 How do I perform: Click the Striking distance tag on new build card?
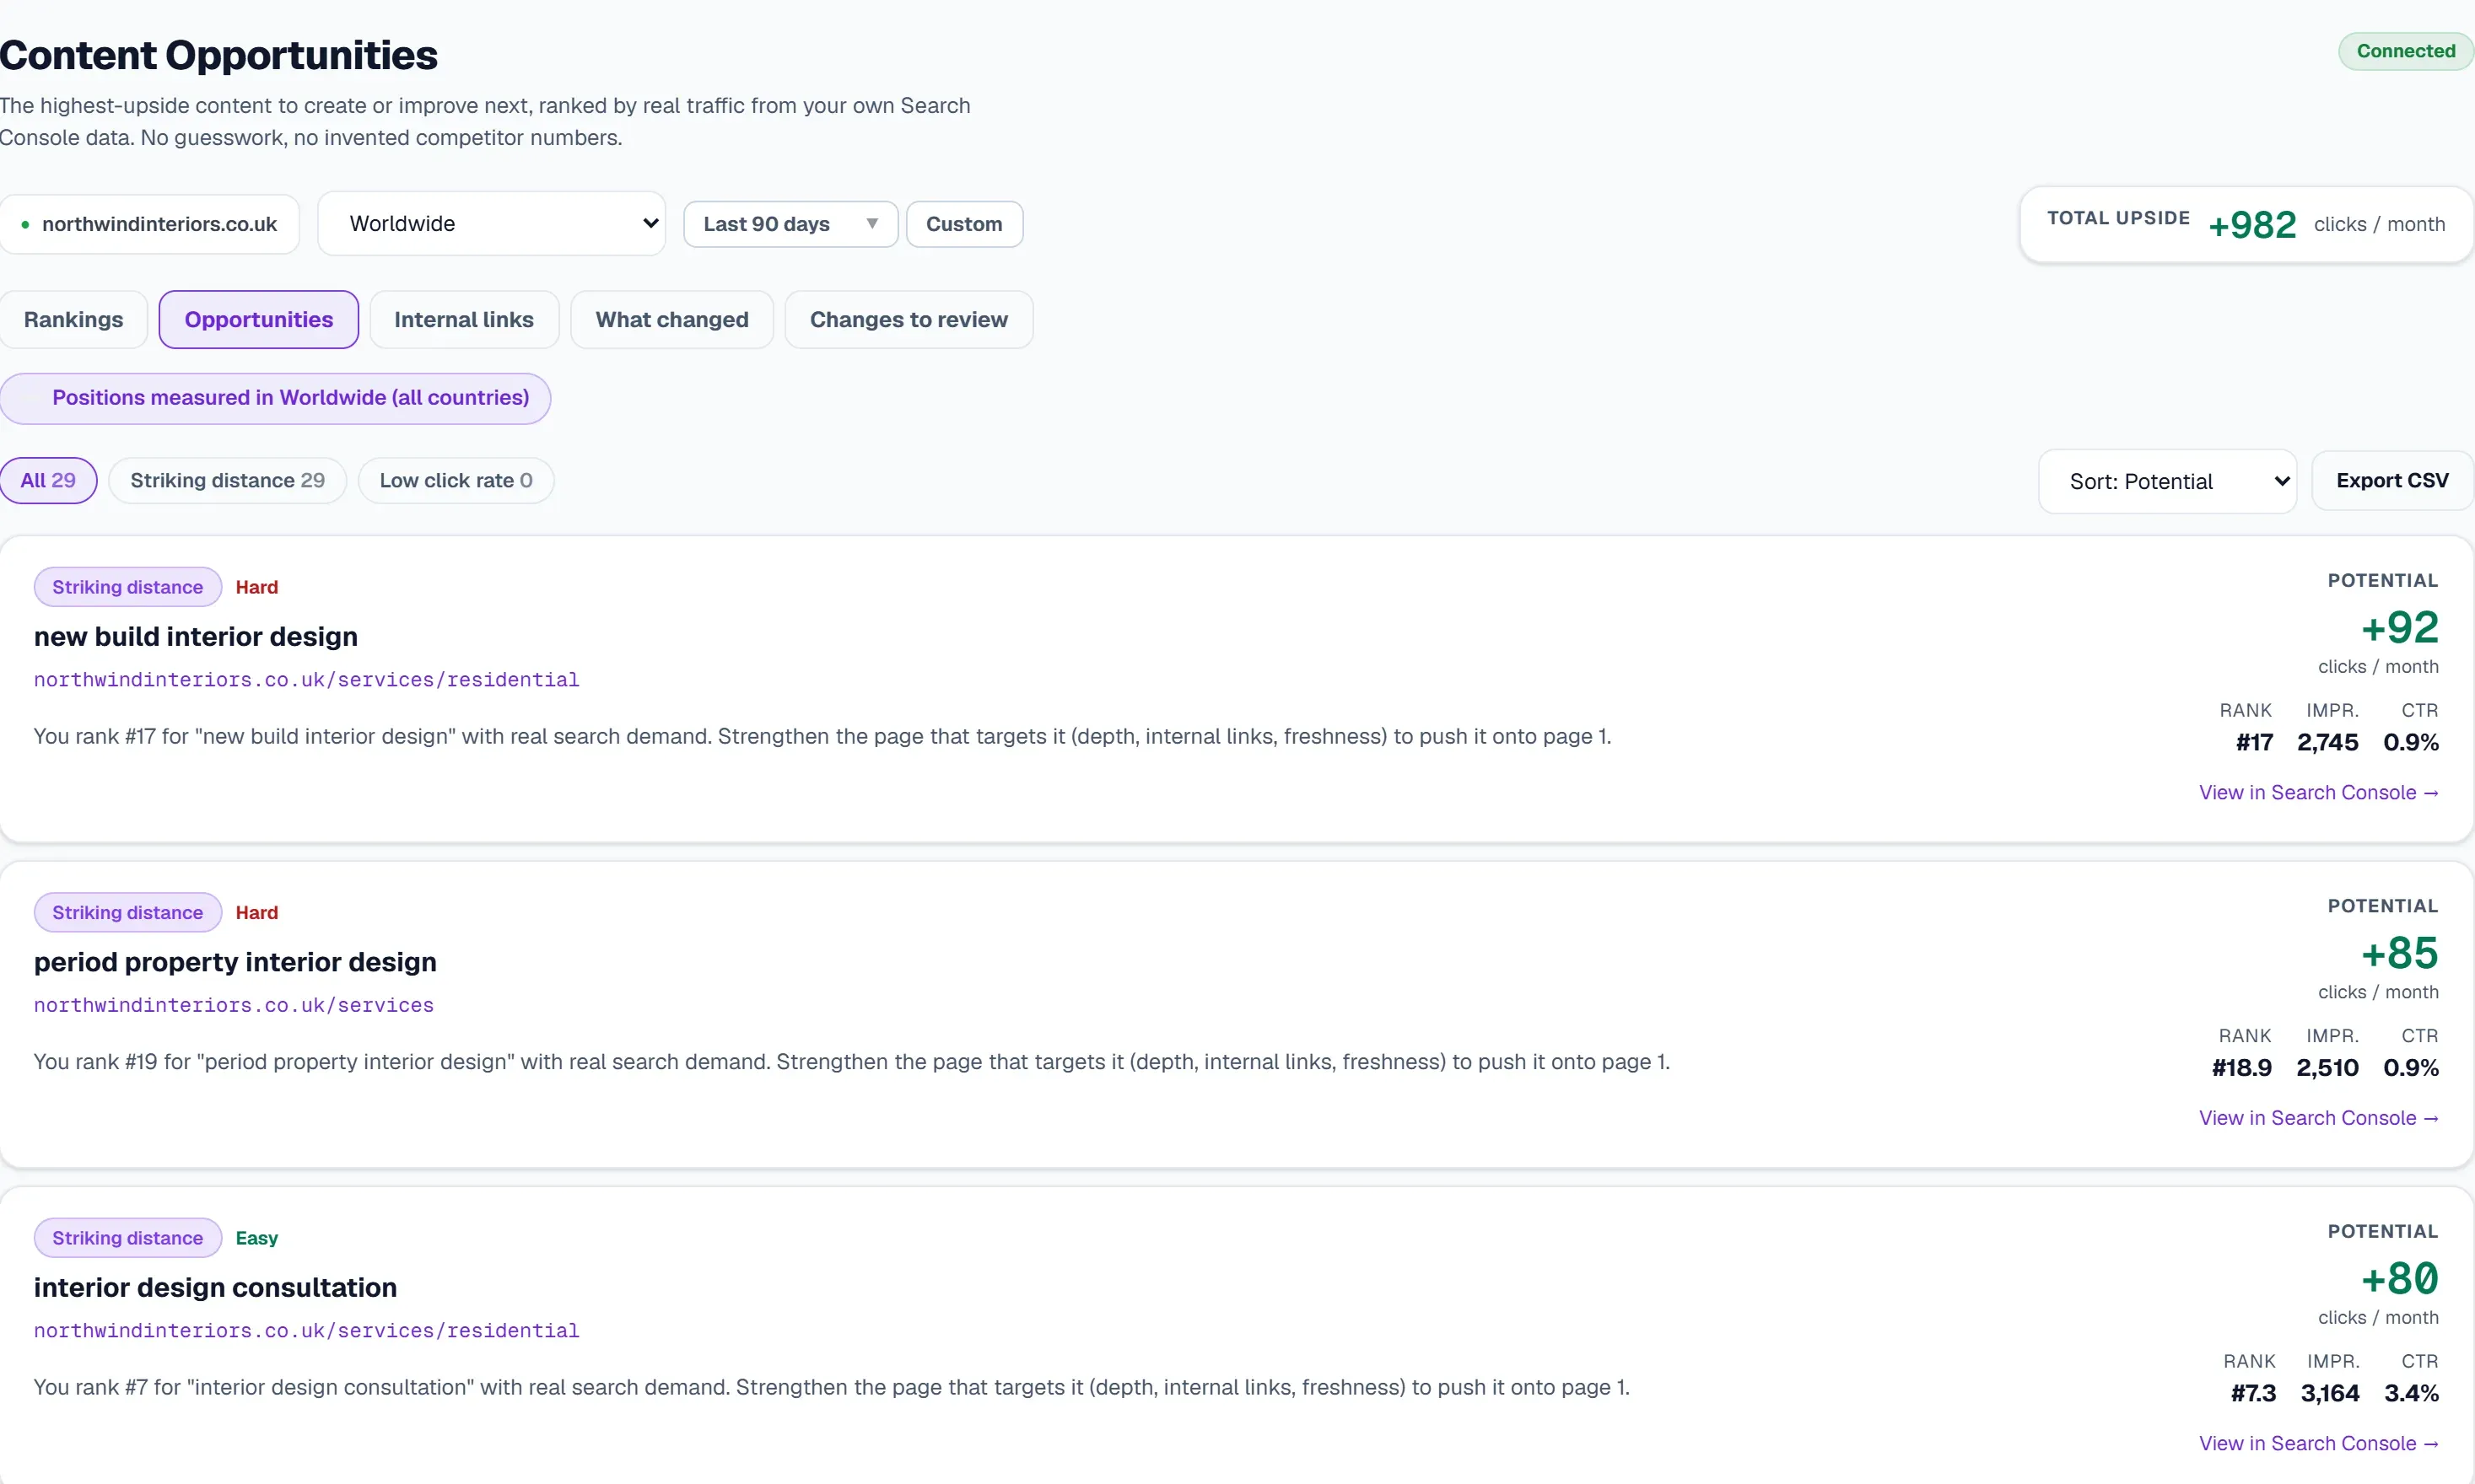127,587
